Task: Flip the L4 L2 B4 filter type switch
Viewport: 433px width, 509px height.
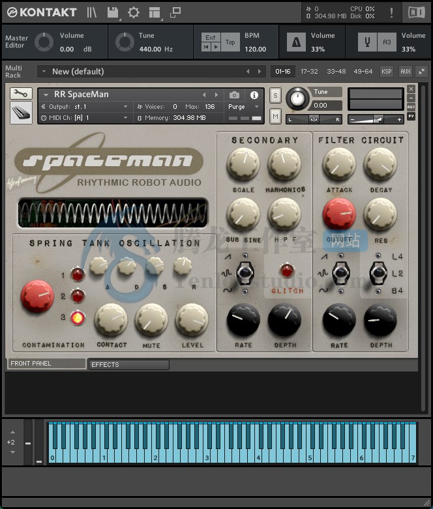Action: pyautogui.click(x=378, y=273)
